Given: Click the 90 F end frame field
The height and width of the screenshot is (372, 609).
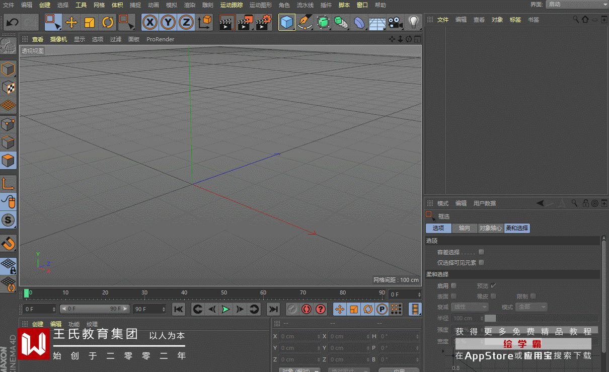Looking at the screenshot, I should 149,309.
